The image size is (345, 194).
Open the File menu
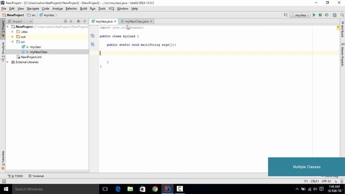click(4, 9)
